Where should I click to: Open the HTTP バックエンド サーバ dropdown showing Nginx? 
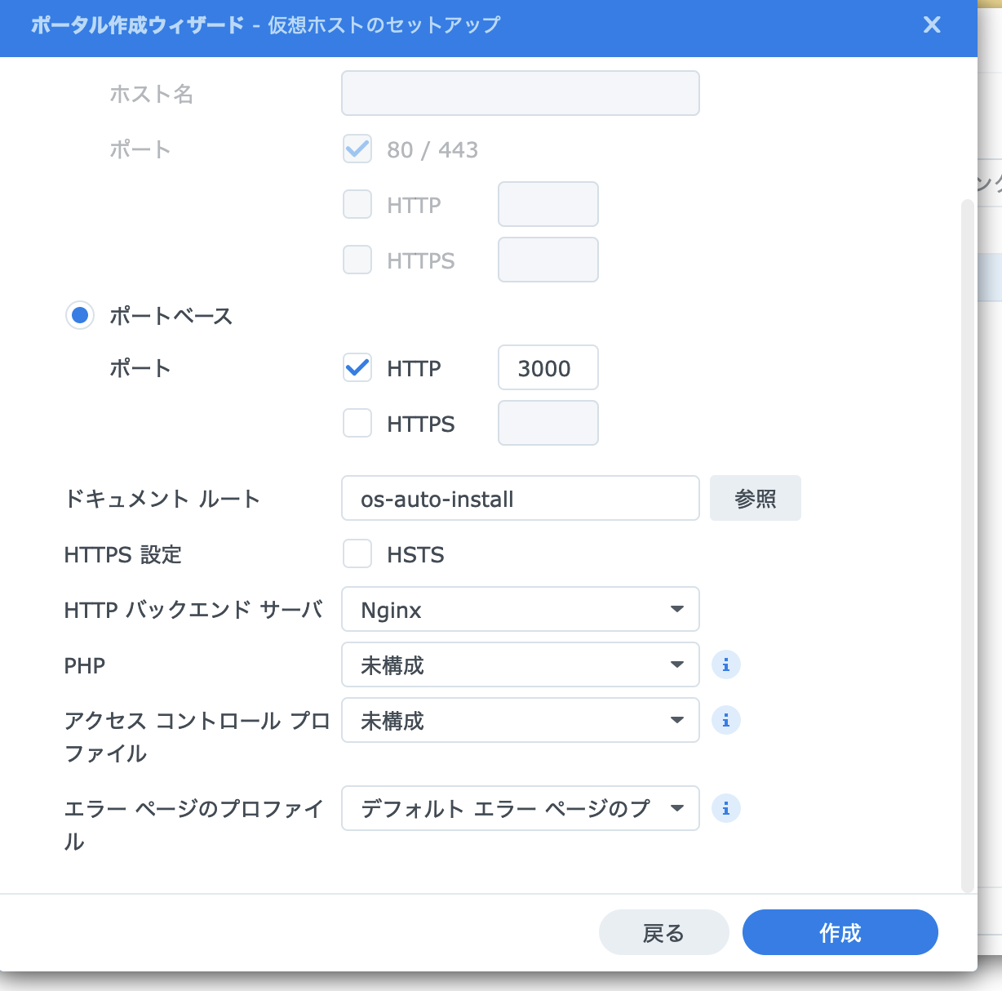click(x=520, y=609)
